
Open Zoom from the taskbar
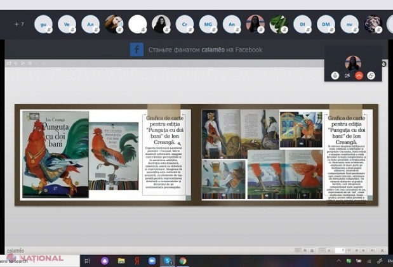(x=152, y=261)
